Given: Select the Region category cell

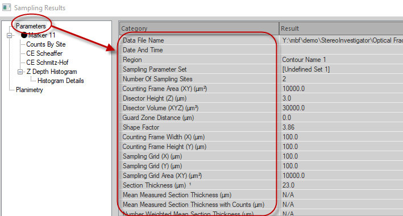Looking at the screenshot, I should click(x=199, y=60).
